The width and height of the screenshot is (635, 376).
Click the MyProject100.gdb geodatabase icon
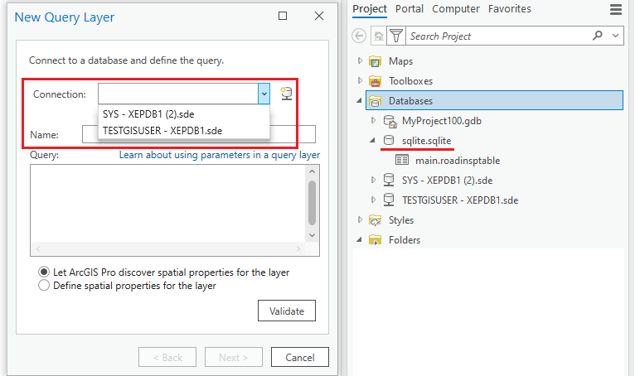pyautogui.click(x=390, y=121)
